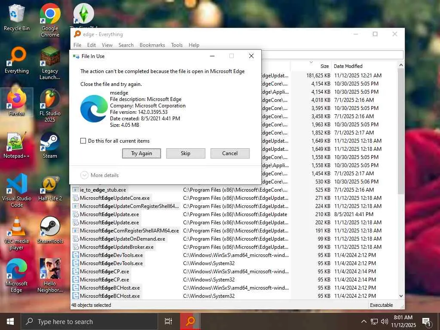Open the Help menu in Everything

(194, 45)
